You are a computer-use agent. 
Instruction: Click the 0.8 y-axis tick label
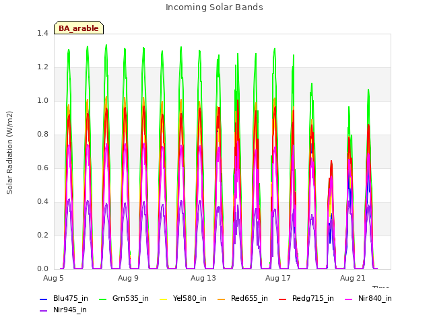(x=42, y=135)
